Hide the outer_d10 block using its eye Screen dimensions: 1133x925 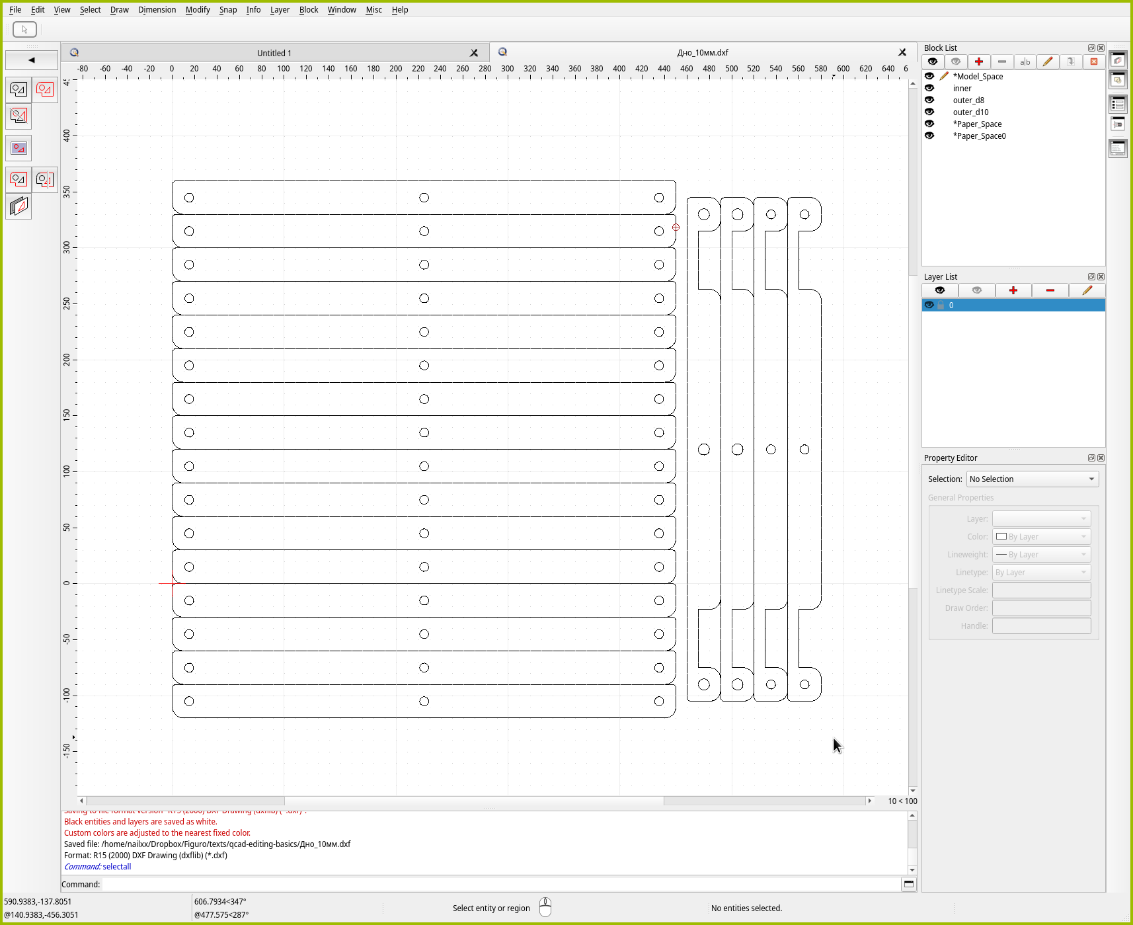tap(929, 112)
